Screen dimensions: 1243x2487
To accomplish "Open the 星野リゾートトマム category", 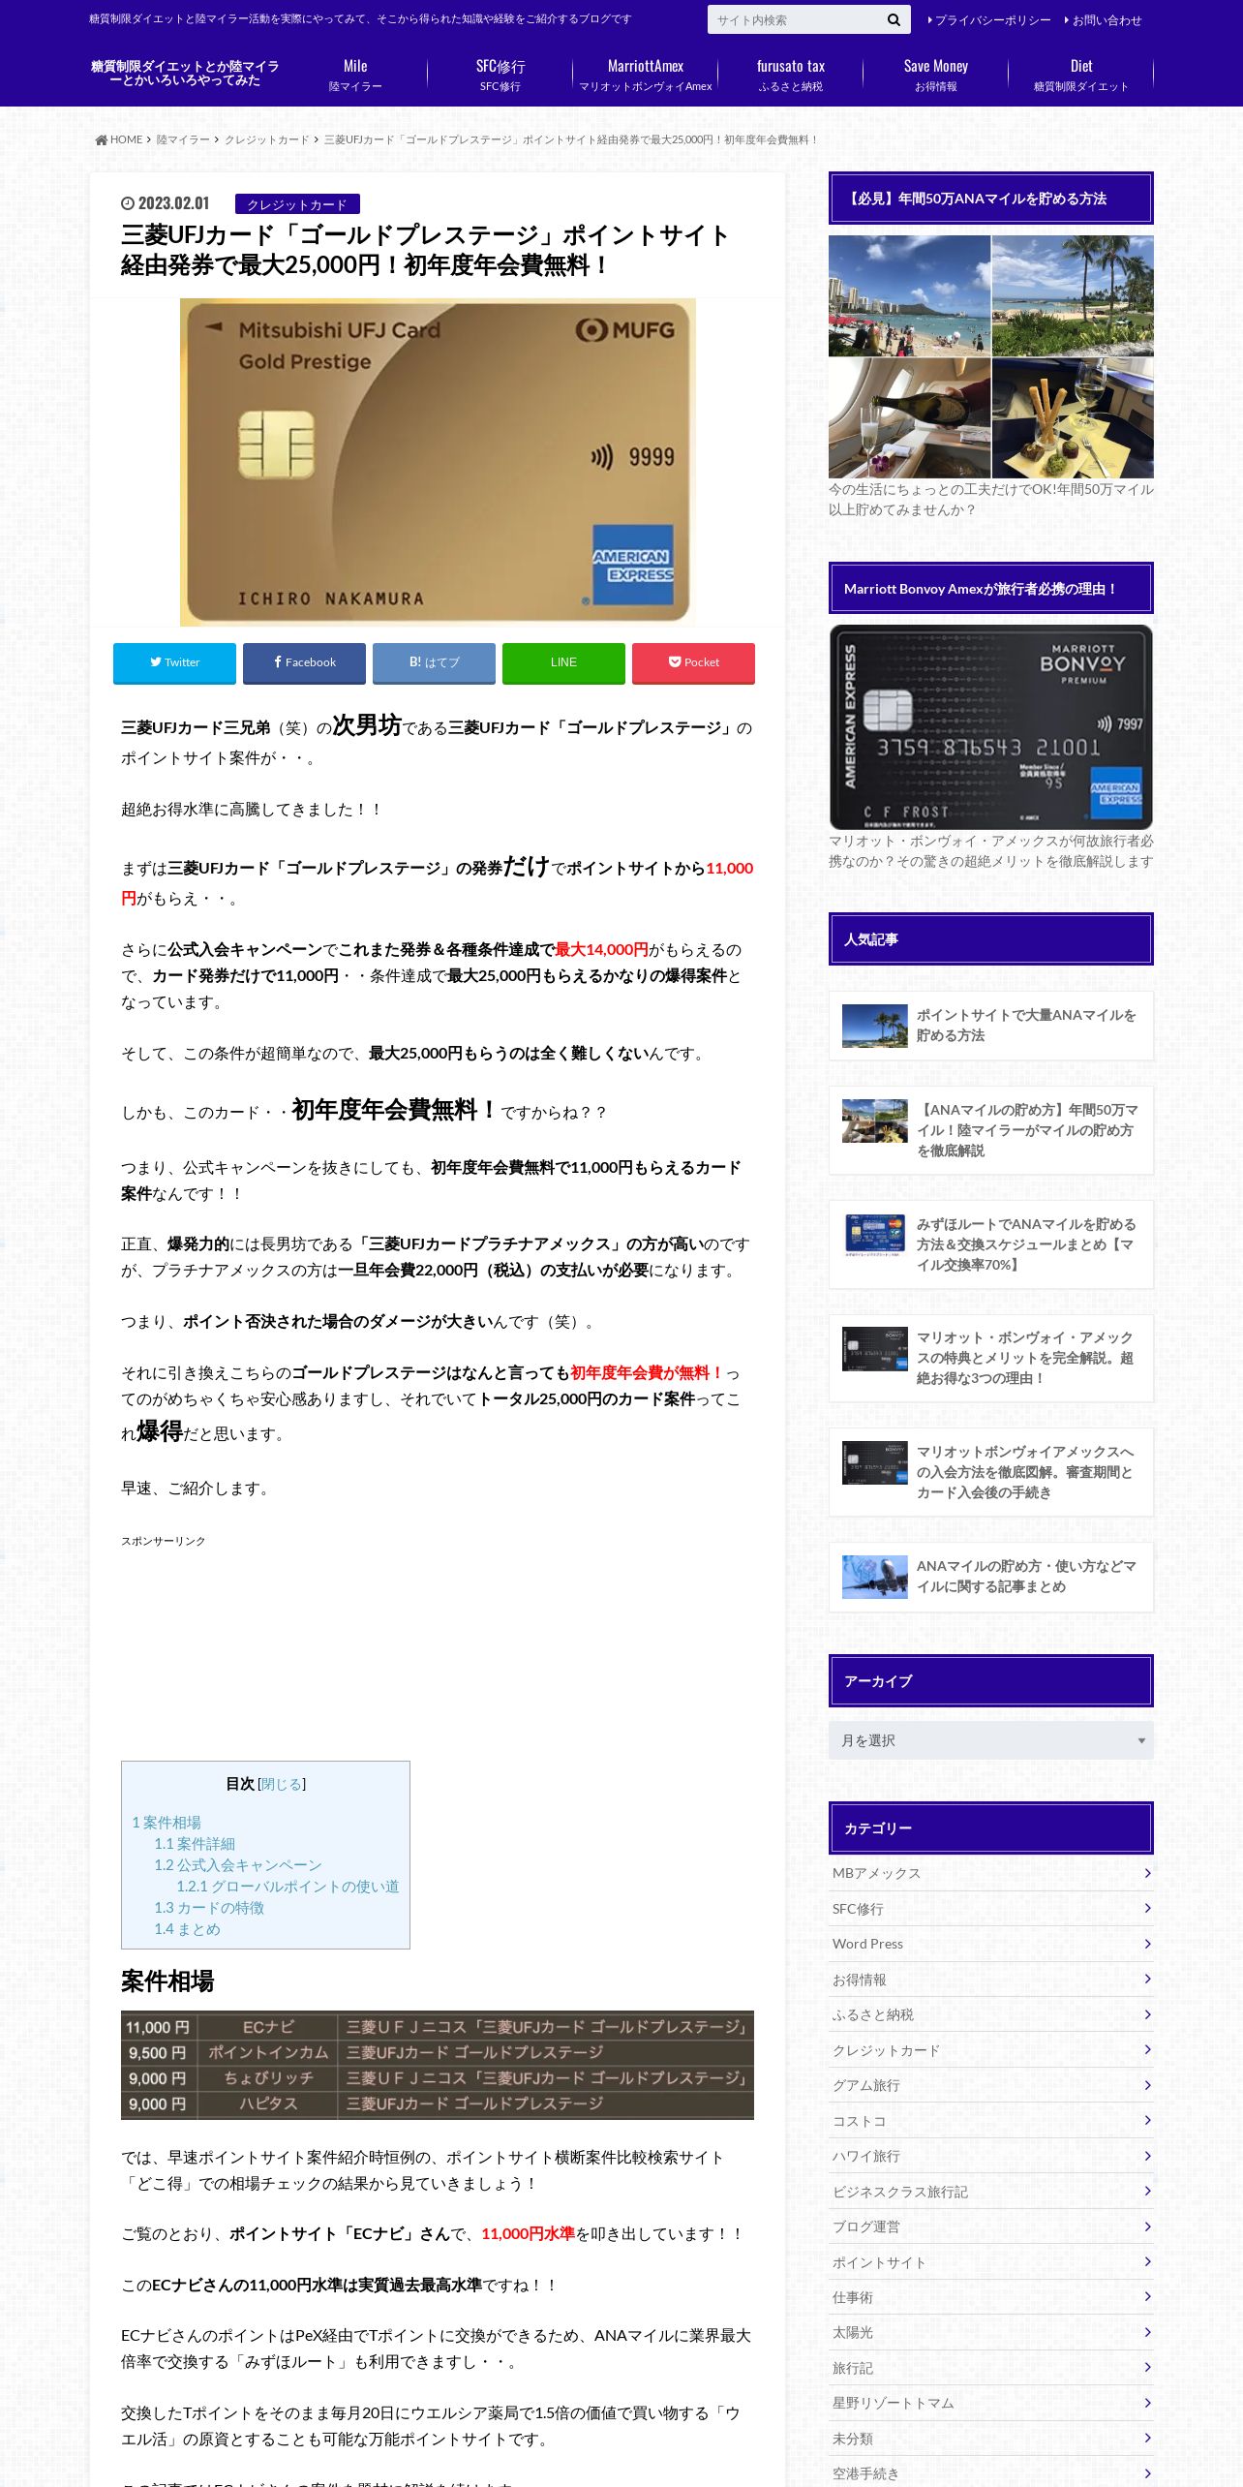I will [x=991, y=2403].
